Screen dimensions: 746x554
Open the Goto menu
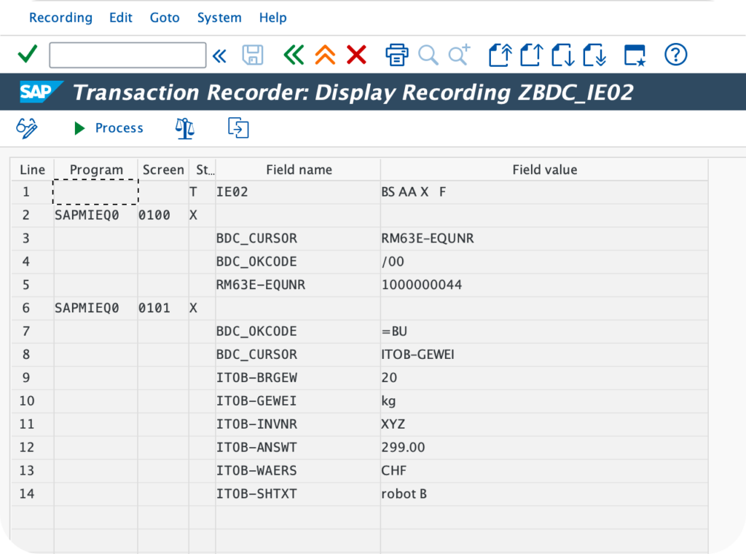[x=165, y=17]
